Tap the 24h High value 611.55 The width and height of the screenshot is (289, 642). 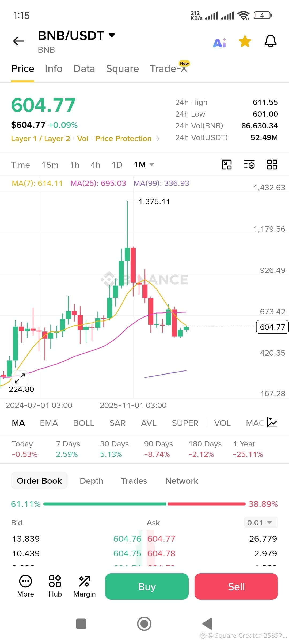click(x=265, y=102)
